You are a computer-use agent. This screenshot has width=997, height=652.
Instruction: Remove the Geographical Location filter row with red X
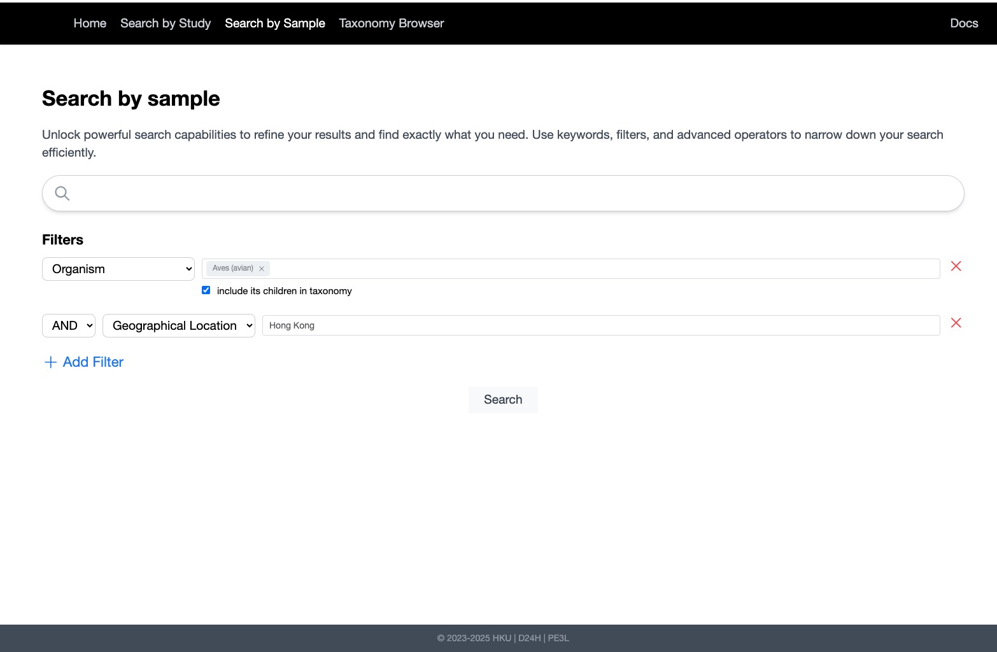(x=956, y=323)
